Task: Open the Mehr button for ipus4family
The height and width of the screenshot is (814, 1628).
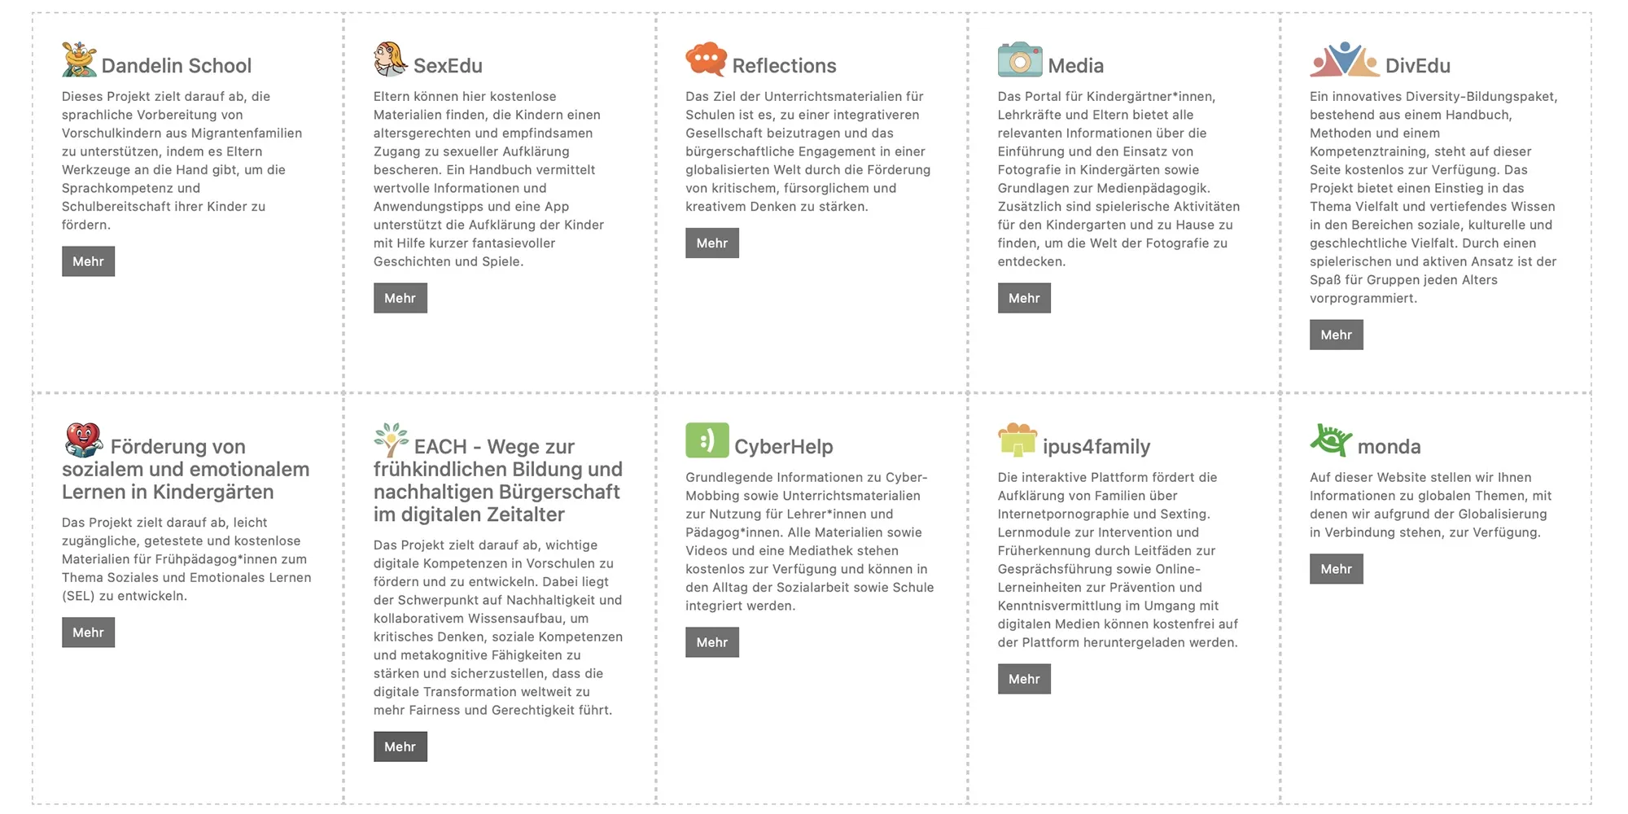Action: point(1024,679)
